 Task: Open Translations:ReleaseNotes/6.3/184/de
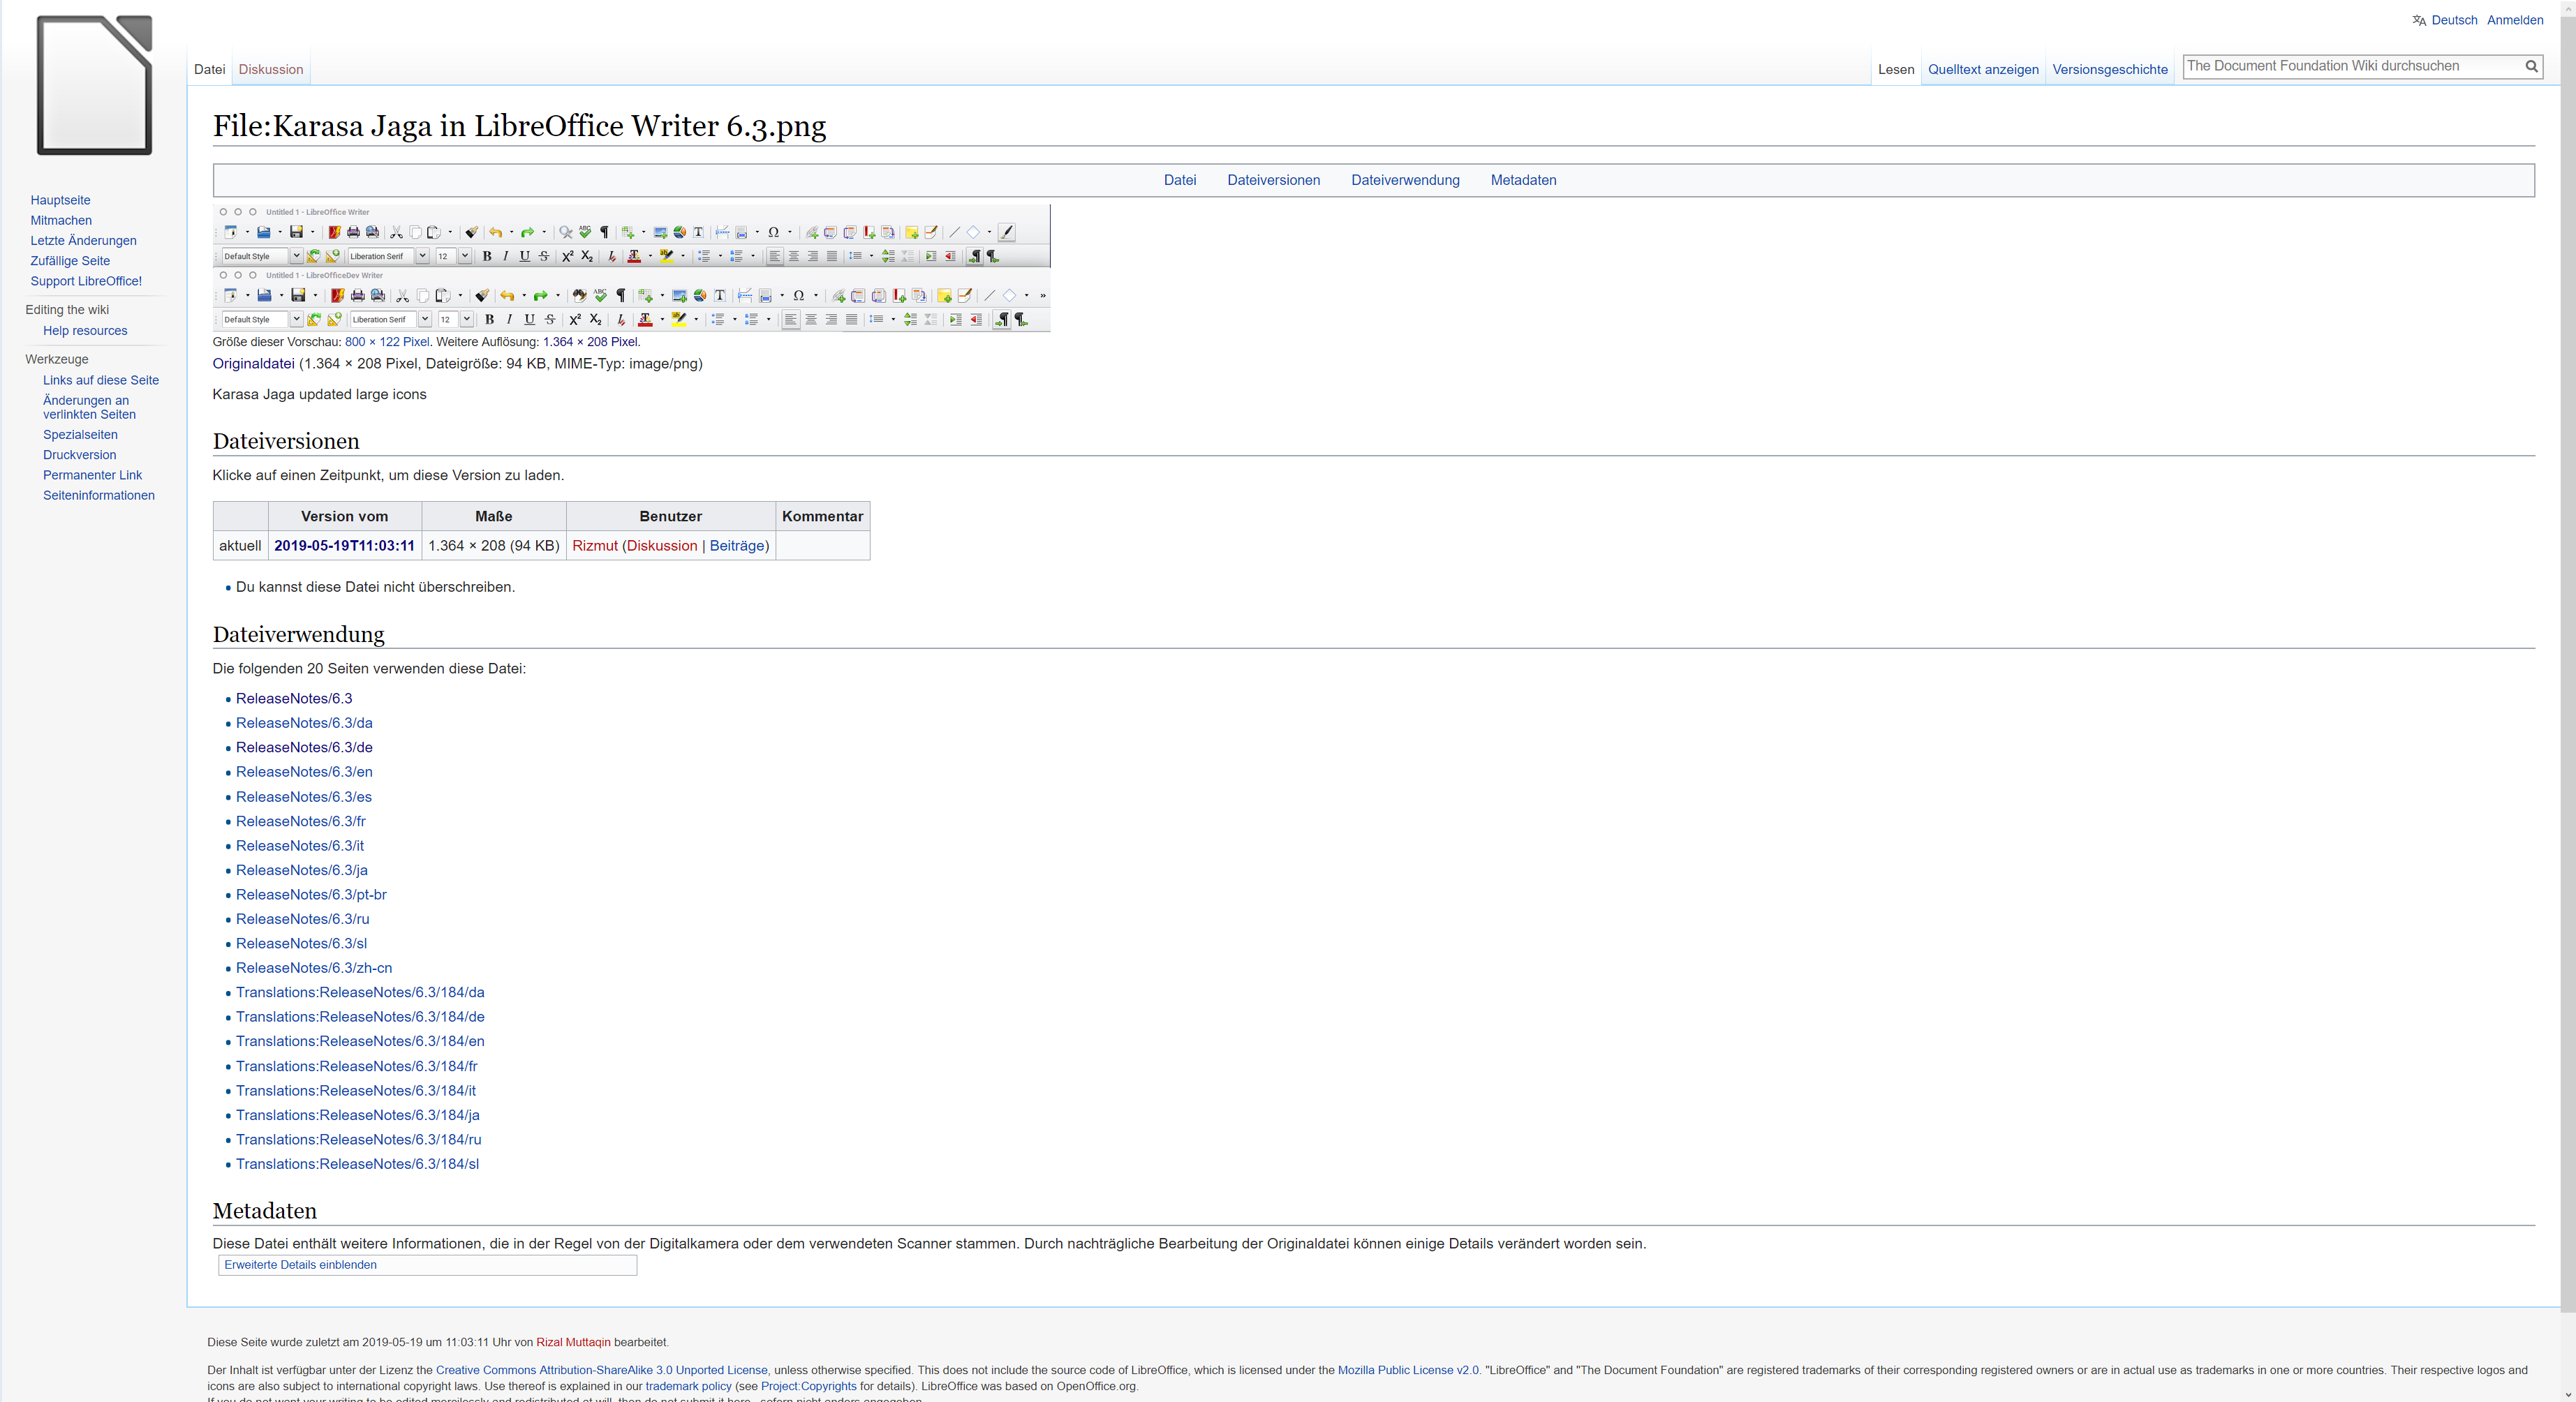(360, 1017)
